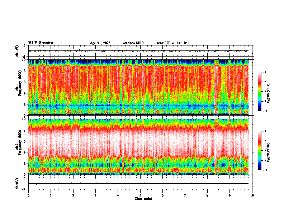Click the VLF Spectra title
The height and width of the screenshot is (219, 284).
point(41,43)
